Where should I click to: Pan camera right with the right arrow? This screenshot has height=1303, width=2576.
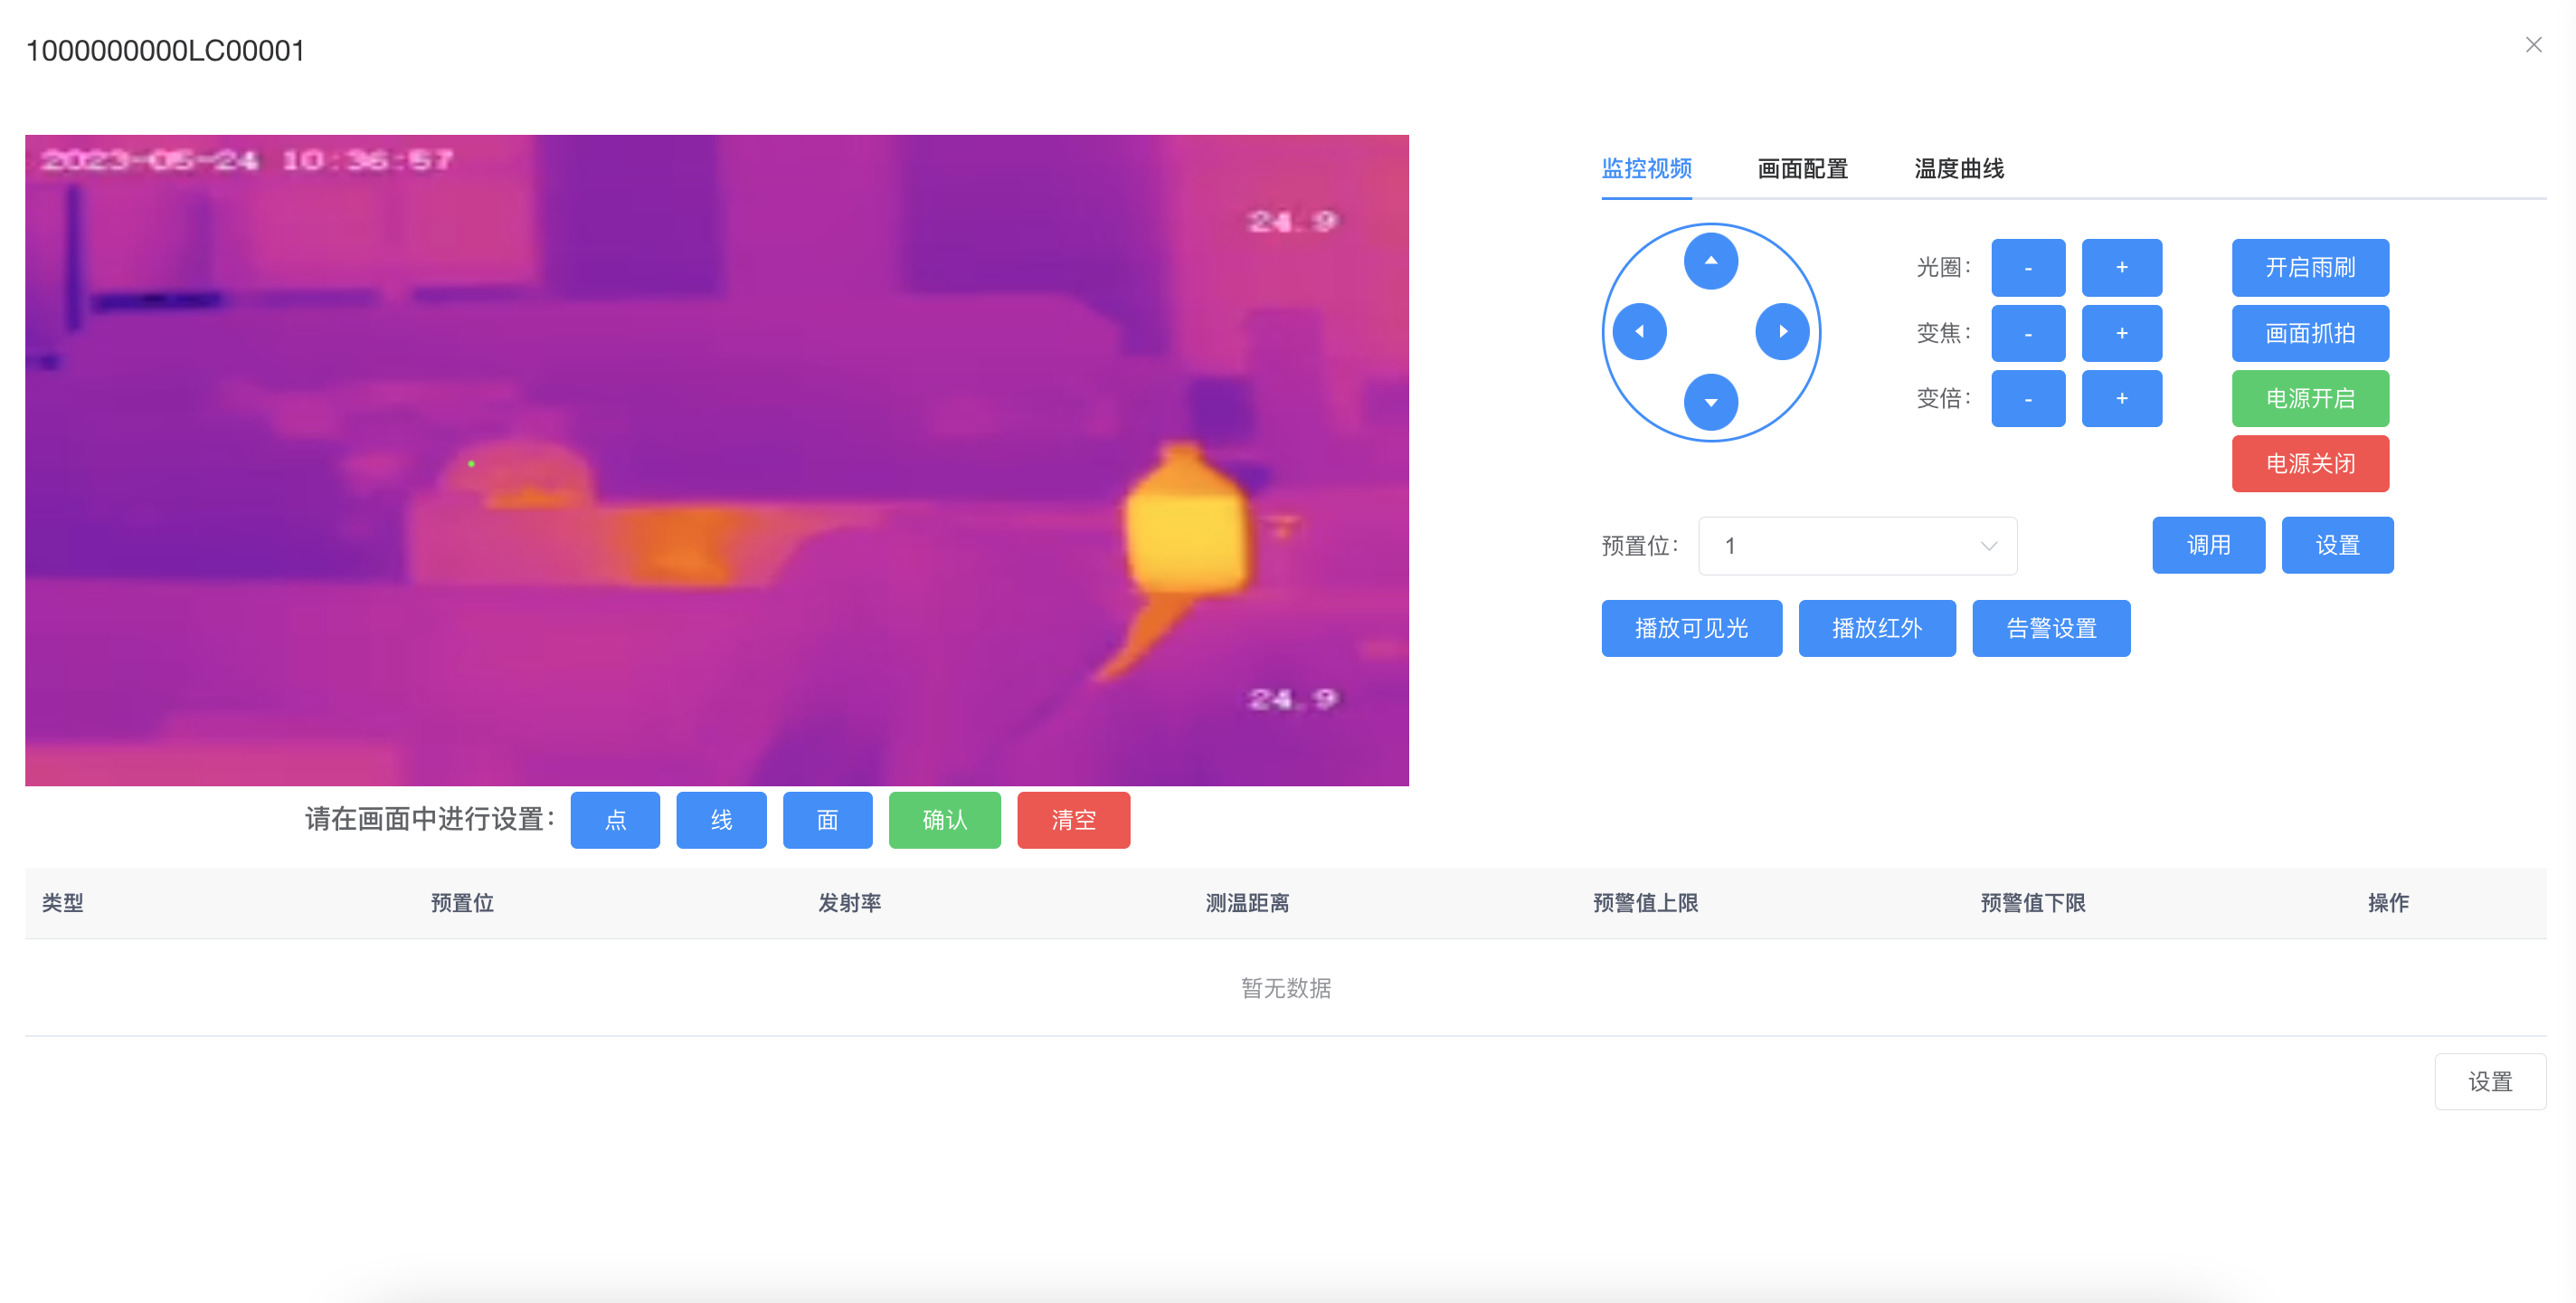[x=1782, y=332]
